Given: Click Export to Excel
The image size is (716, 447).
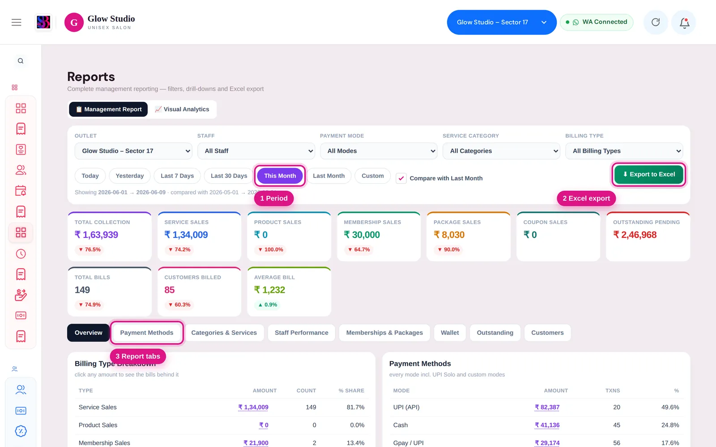Looking at the screenshot, I should (x=649, y=174).
